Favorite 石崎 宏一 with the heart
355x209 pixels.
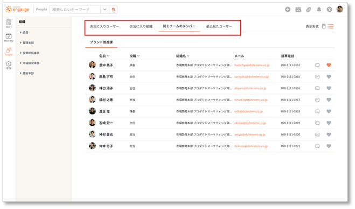click(329, 123)
